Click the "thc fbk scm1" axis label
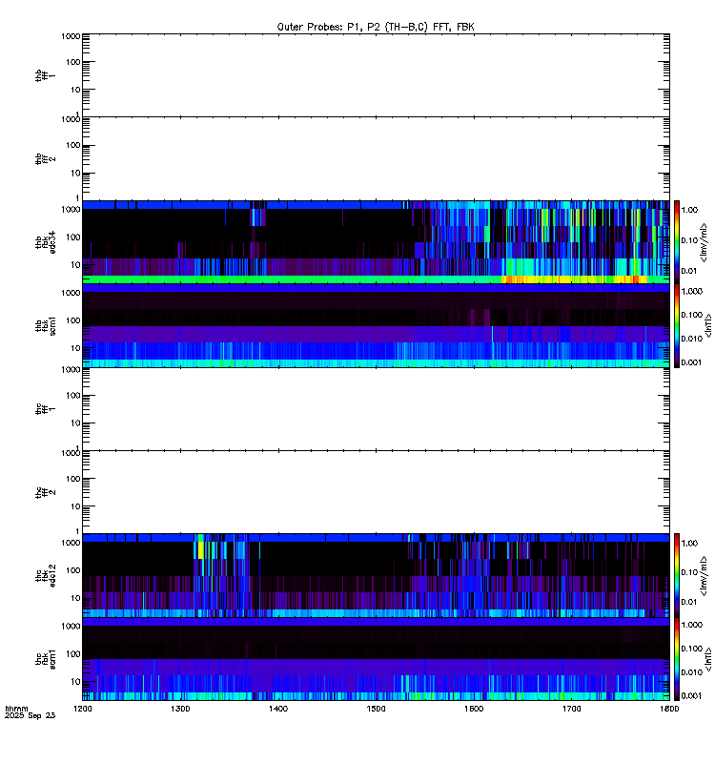 pos(45,659)
